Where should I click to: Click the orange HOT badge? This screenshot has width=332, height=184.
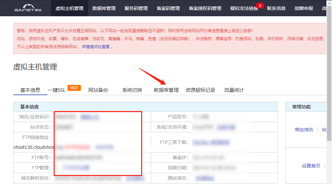tap(74, 88)
